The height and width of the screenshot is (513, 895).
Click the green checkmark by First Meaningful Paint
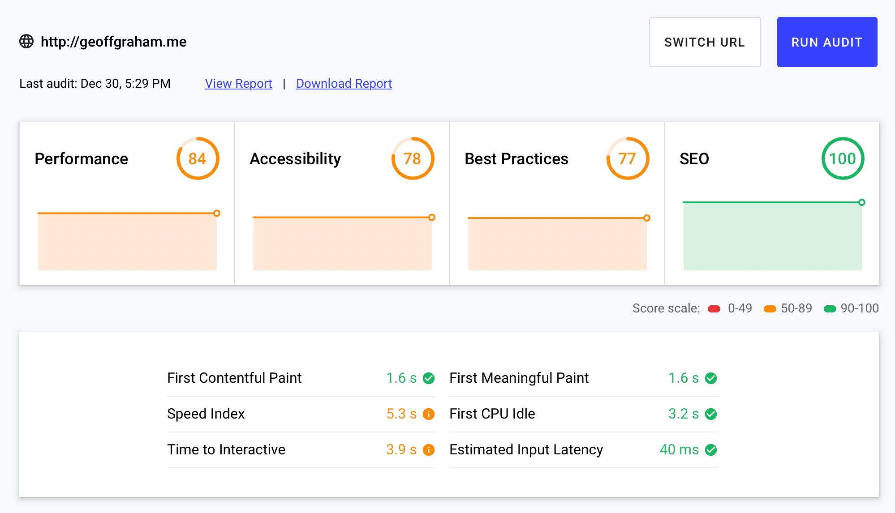[711, 378]
